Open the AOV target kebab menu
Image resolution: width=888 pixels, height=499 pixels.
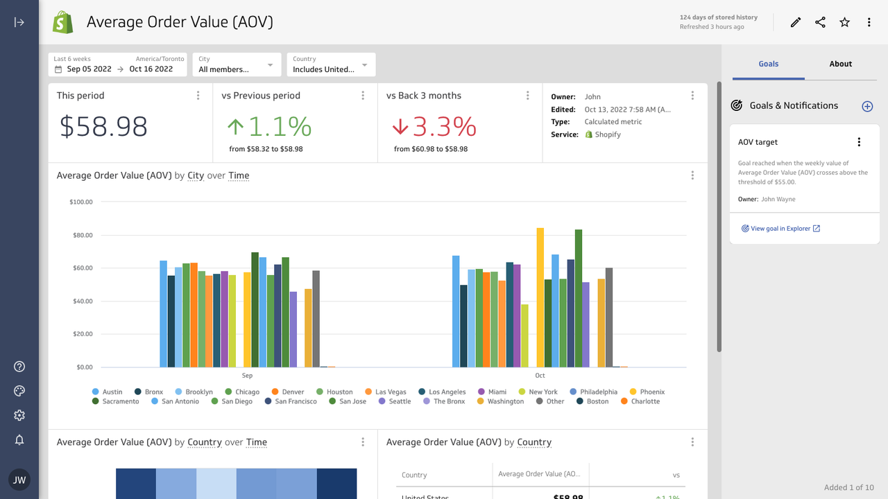(859, 141)
